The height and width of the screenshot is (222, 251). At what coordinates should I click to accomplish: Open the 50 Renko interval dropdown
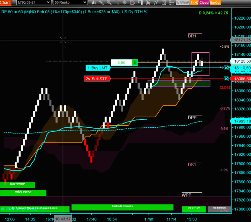click(x=70, y=2)
